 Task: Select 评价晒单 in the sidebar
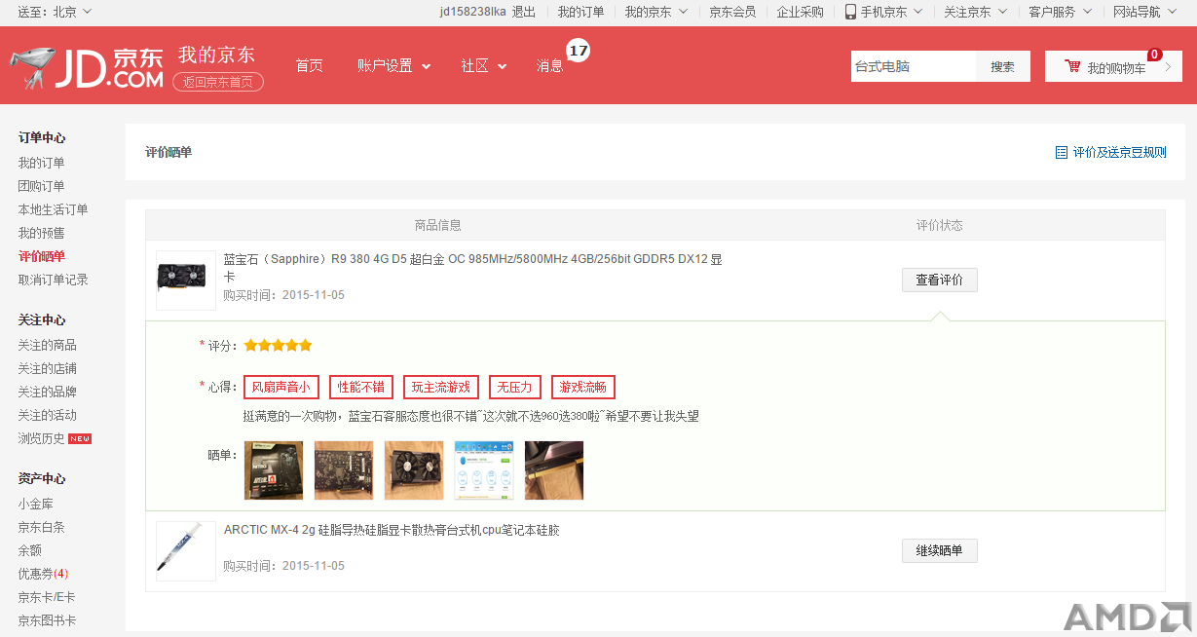point(41,256)
